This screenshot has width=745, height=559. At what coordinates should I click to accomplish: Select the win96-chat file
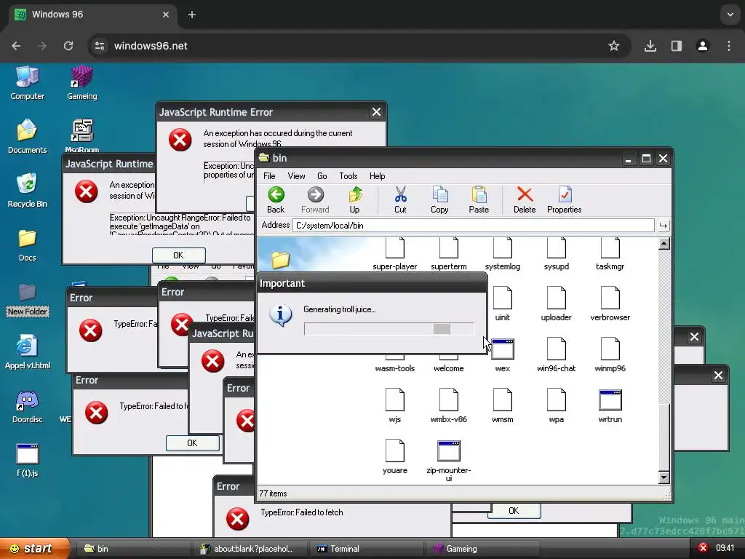point(557,355)
